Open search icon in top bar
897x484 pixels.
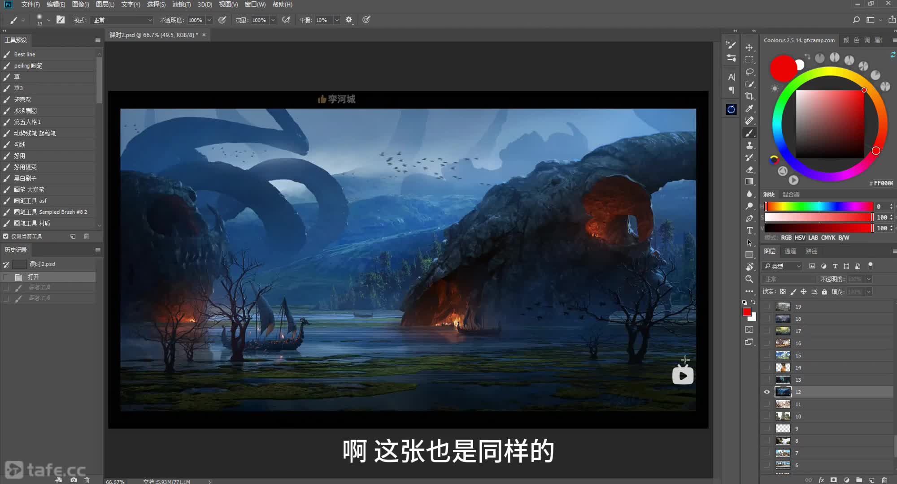point(856,20)
